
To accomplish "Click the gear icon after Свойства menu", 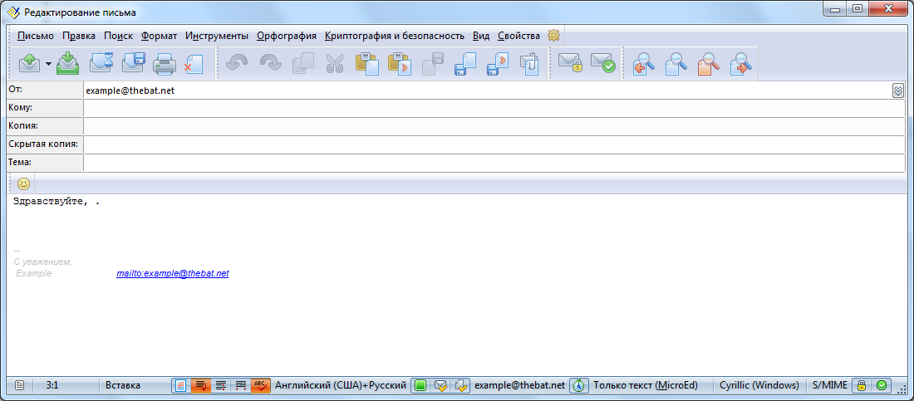I will [553, 36].
